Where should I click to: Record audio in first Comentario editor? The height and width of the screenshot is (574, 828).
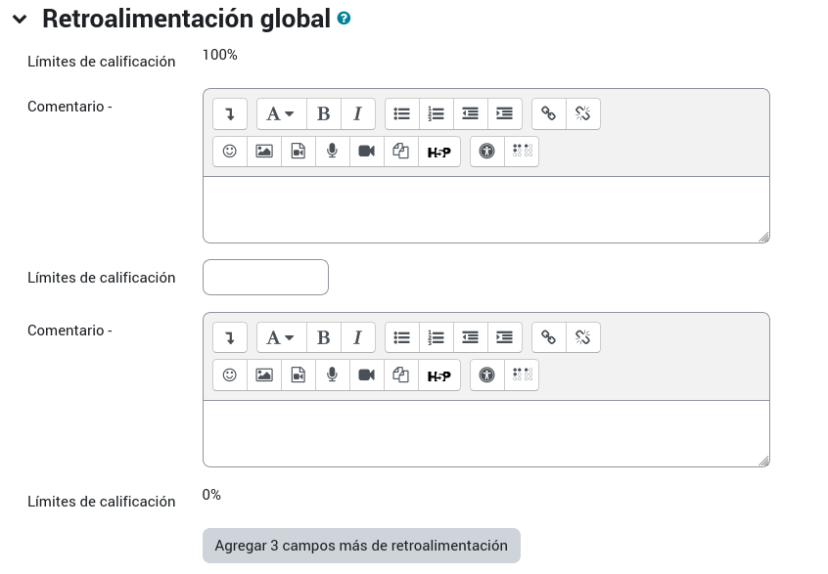click(332, 152)
